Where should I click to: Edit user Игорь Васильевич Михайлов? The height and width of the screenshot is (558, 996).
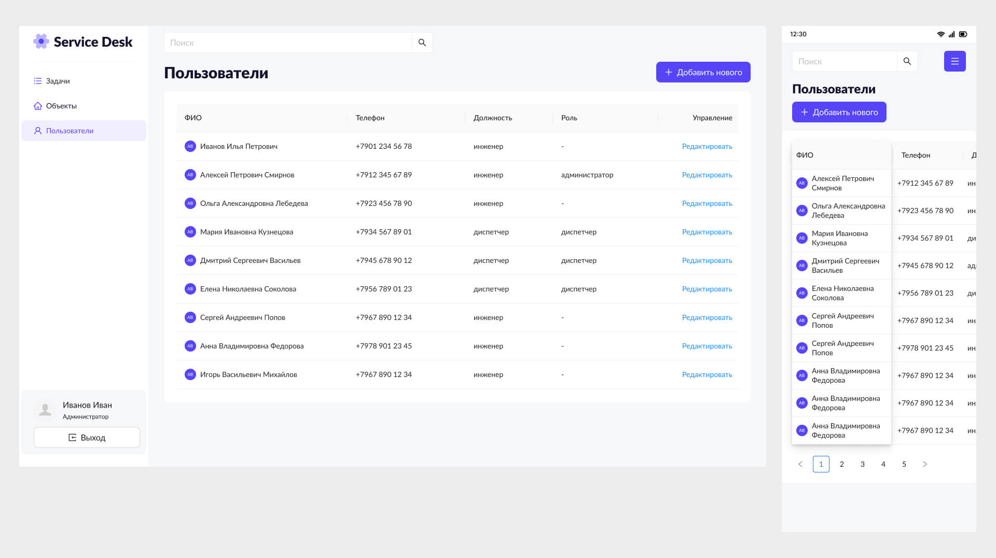pyautogui.click(x=707, y=375)
